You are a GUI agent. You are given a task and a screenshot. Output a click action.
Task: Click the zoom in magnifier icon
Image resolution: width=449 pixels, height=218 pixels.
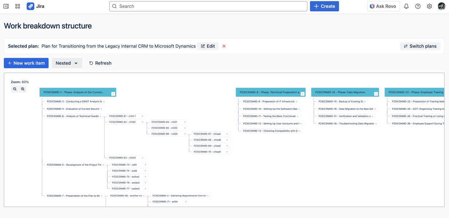pos(23,89)
